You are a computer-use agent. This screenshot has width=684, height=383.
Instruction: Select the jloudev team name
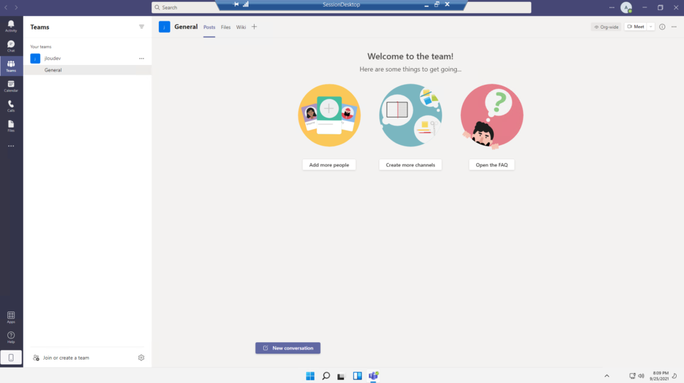coord(53,58)
